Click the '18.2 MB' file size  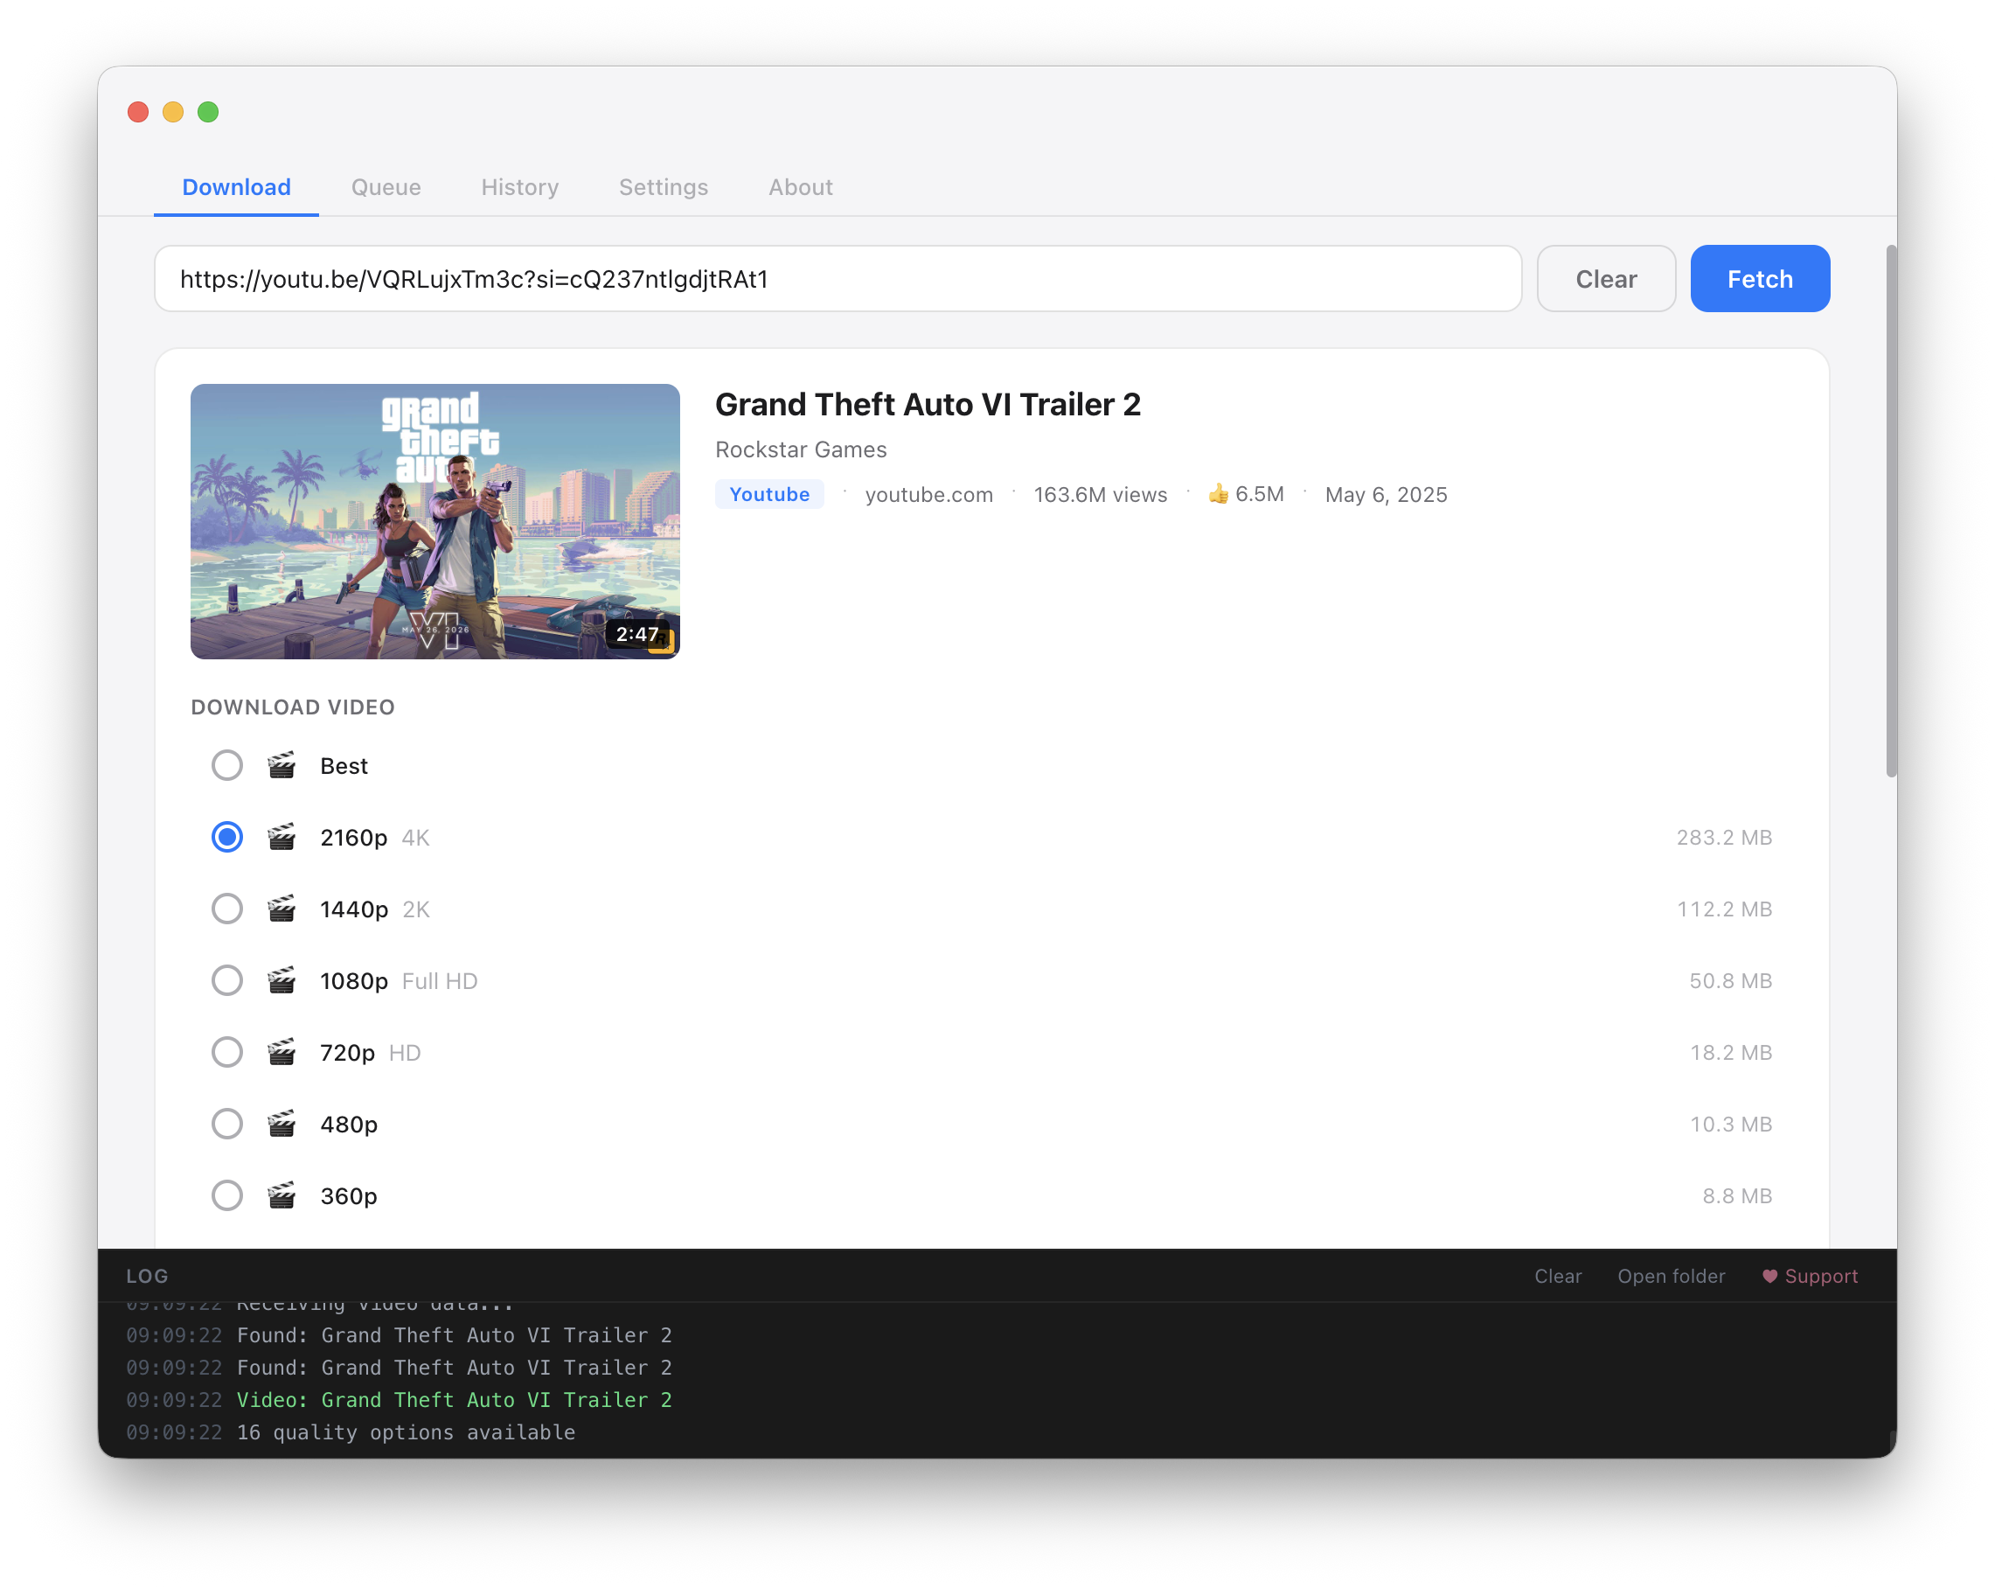(1730, 1052)
